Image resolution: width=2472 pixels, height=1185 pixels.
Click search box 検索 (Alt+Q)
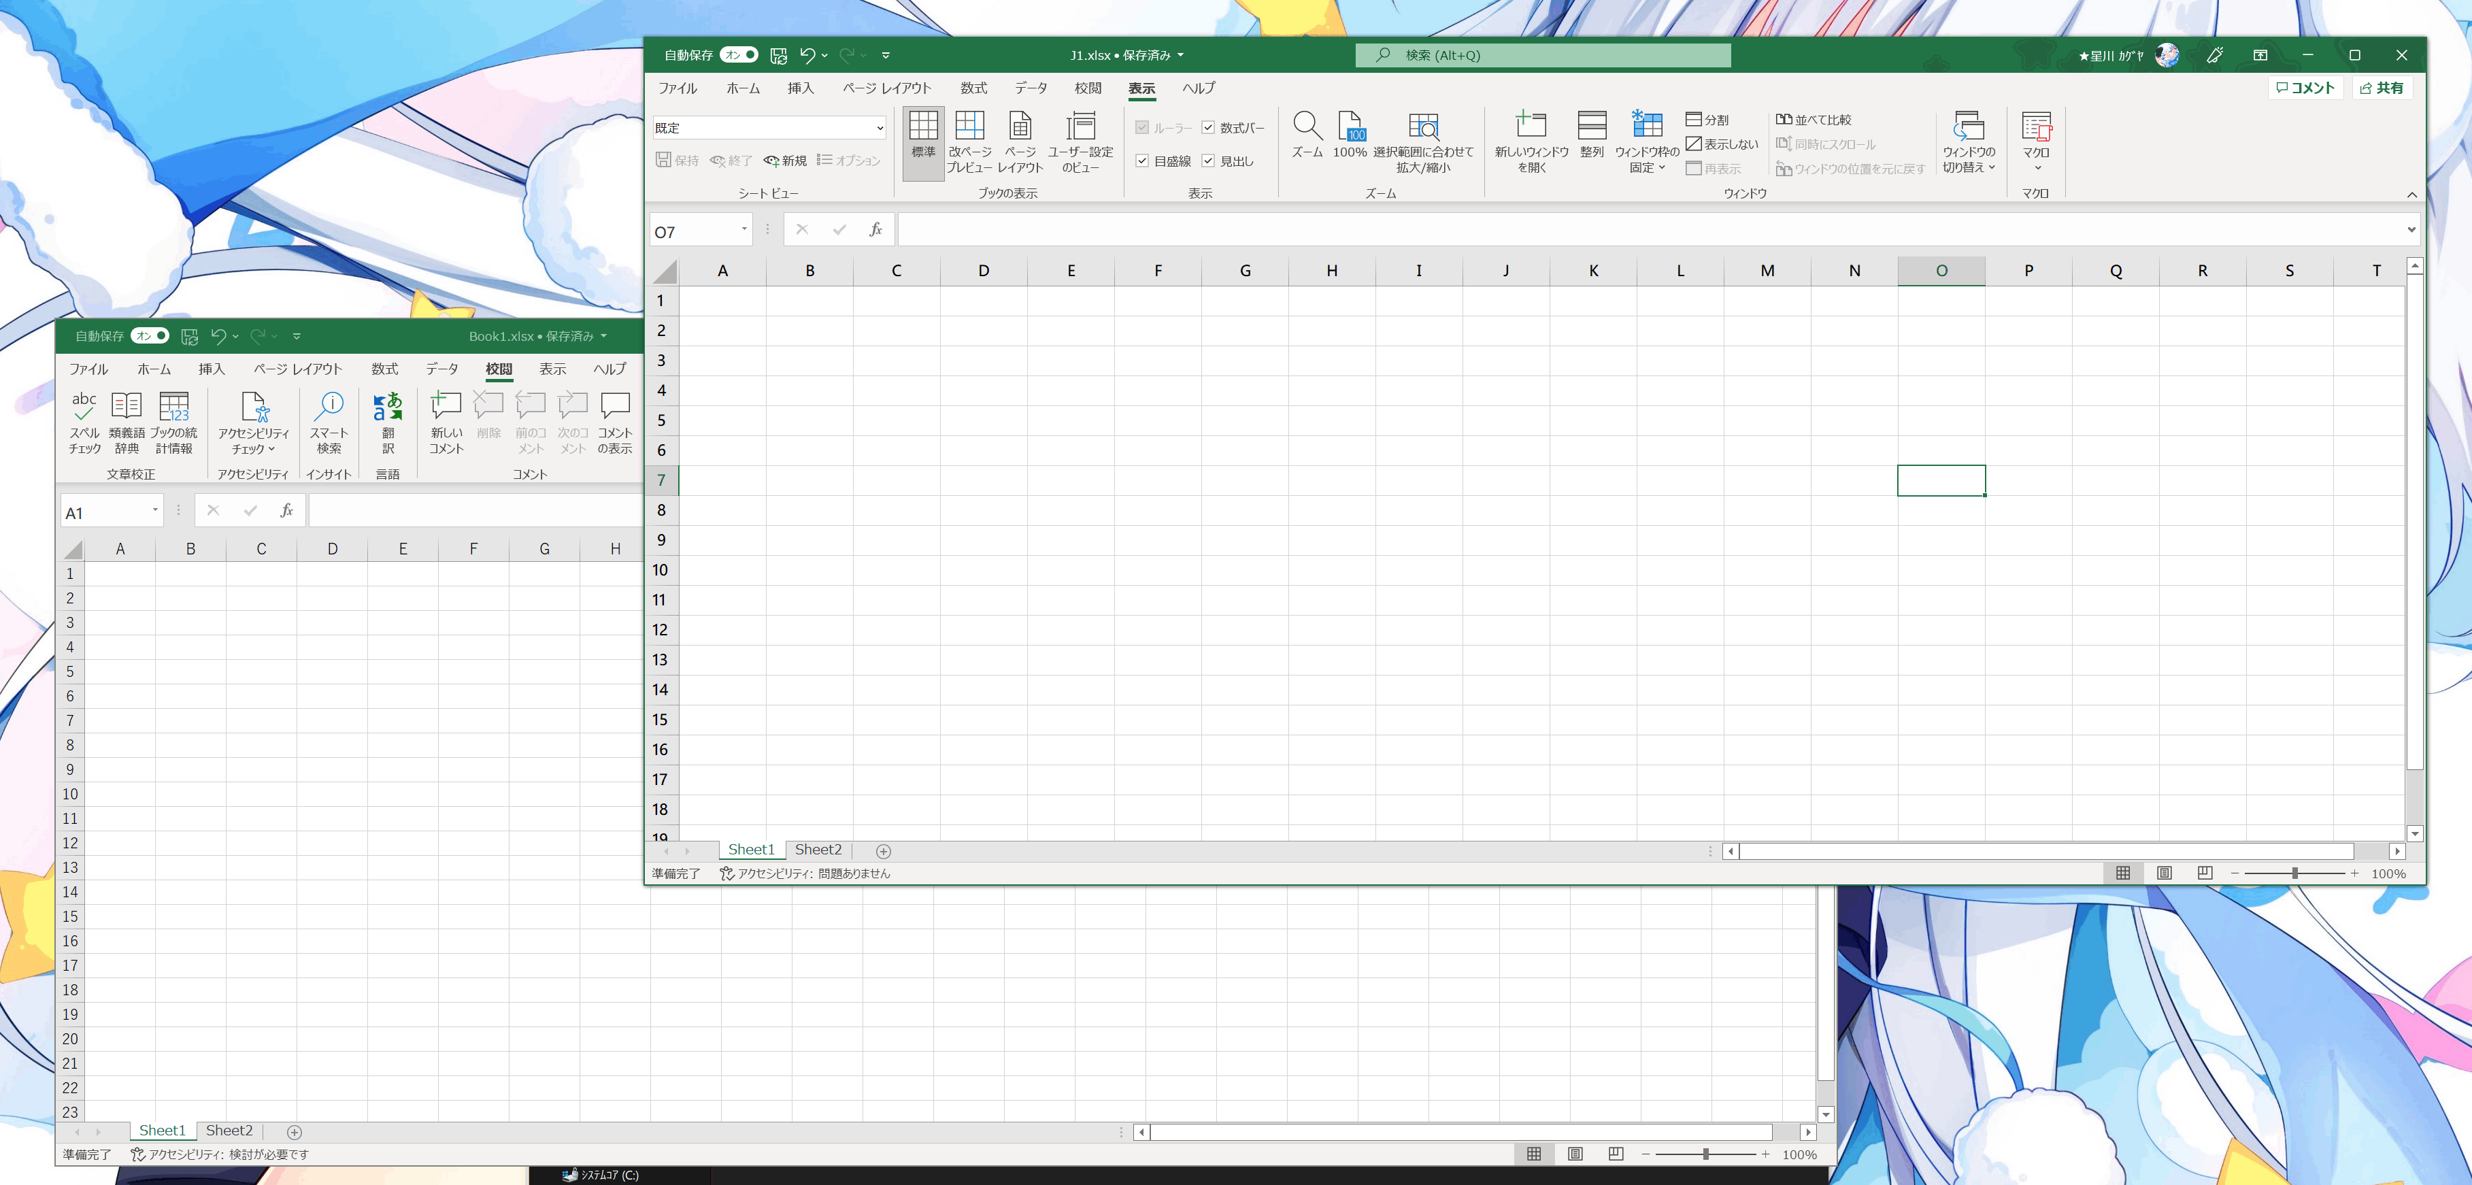1543,56
